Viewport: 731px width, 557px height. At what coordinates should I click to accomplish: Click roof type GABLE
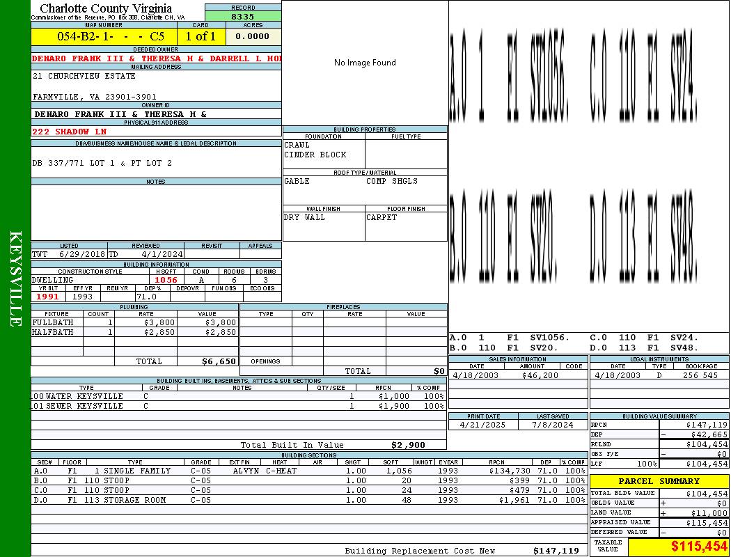coord(297,181)
